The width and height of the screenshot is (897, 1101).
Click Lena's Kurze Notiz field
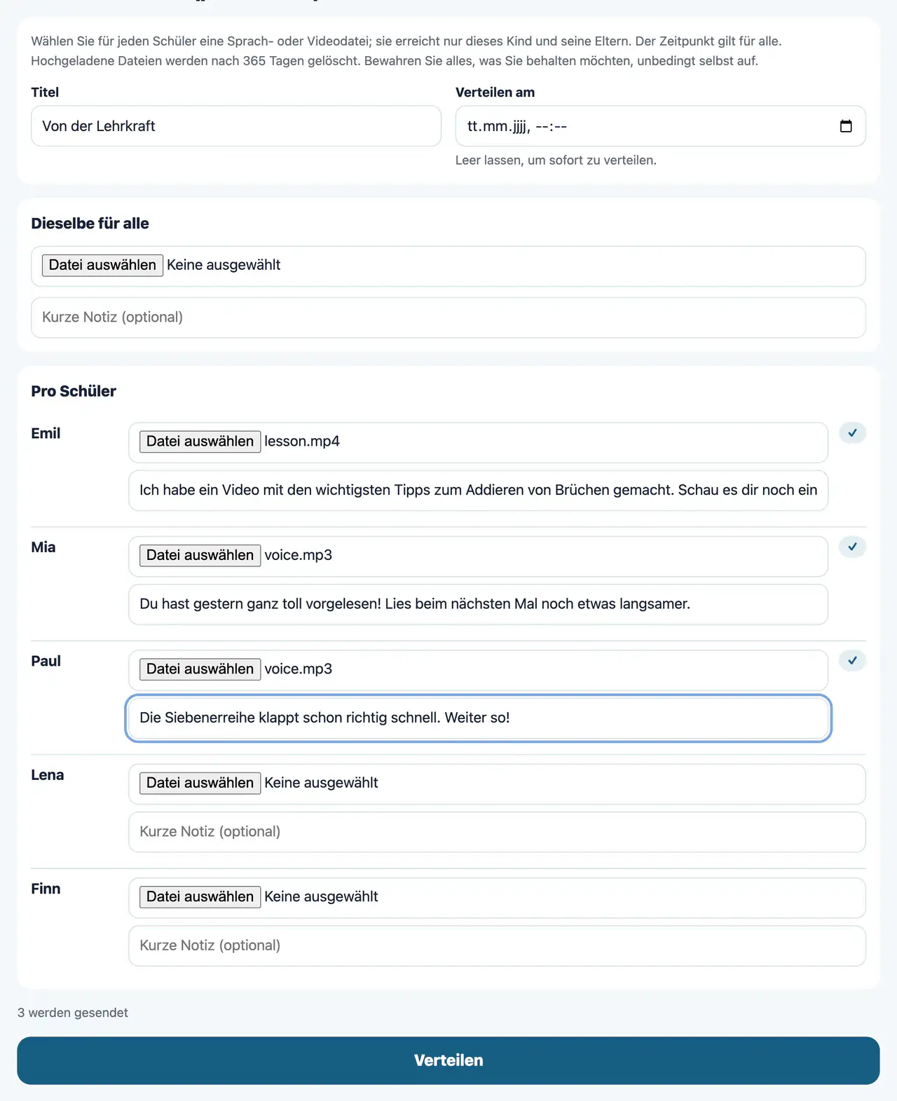[497, 832]
